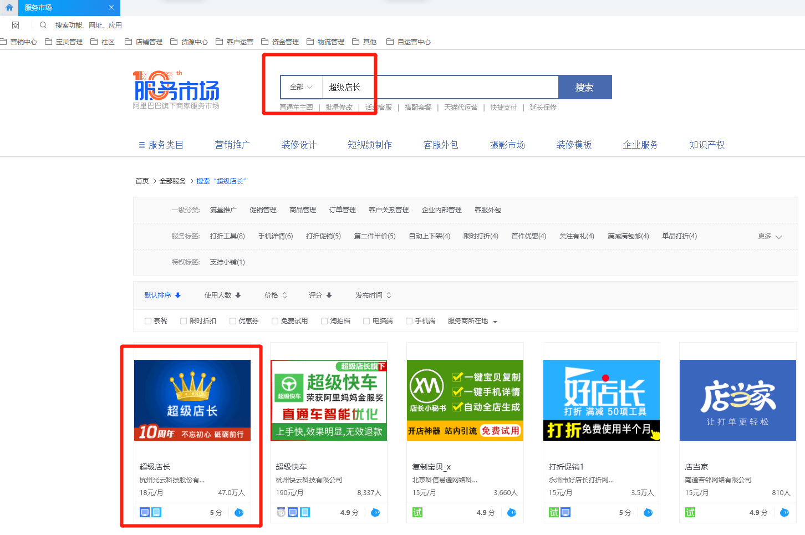Click Wangwang chat icon on 店当家 card
This screenshot has width=805, height=535.
pos(784,512)
